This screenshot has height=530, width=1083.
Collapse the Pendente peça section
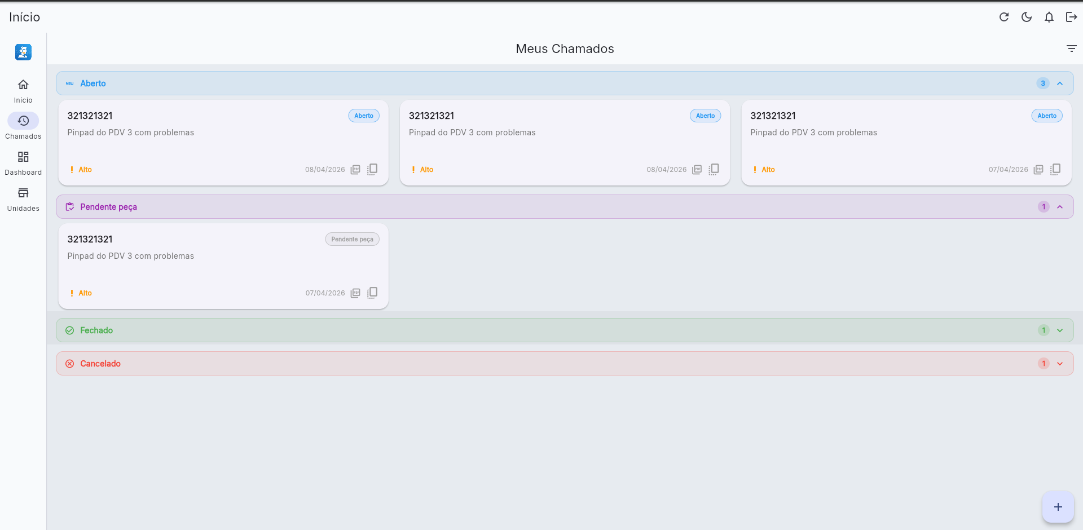tap(1060, 207)
